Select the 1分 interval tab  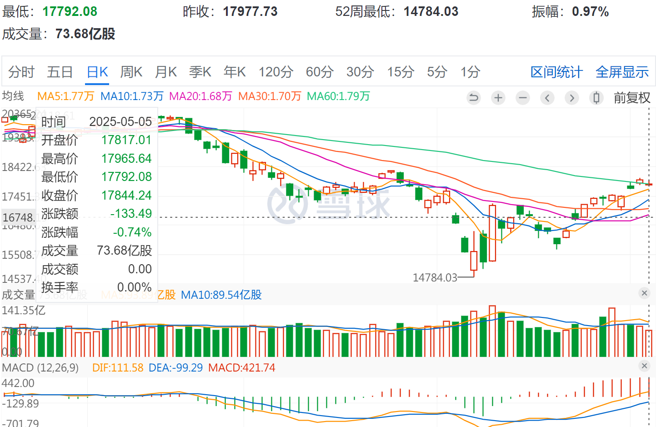tap(471, 72)
